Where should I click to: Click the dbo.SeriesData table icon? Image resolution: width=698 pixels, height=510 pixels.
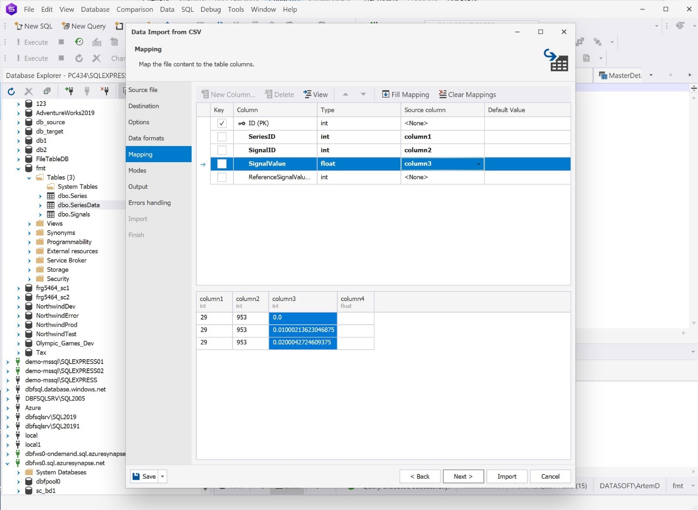51,205
